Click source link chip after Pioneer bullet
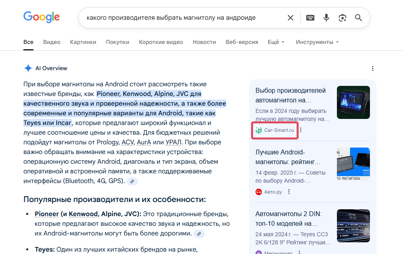The height and width of the screenshot is (254, 403). point(199,234)
